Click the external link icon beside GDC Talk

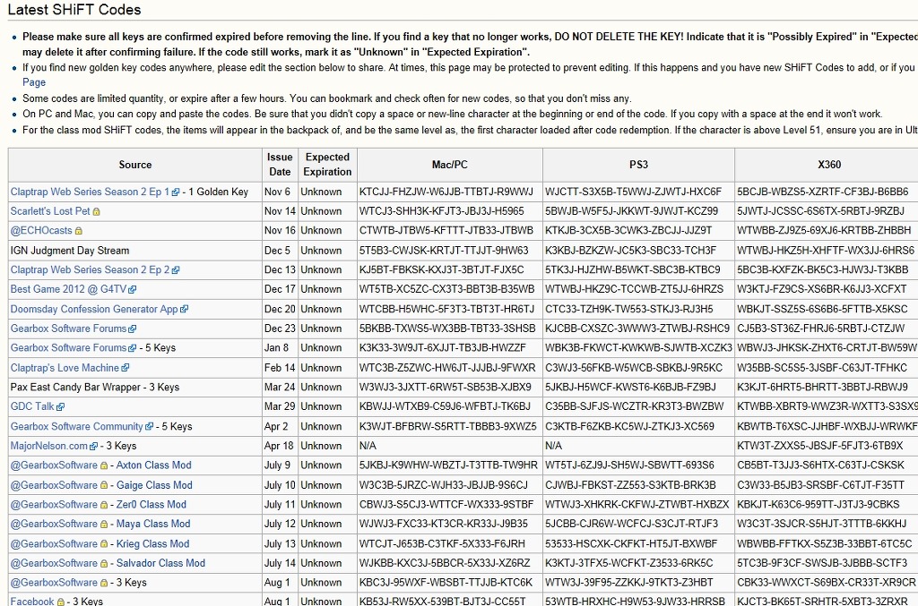tap(60, 406)
